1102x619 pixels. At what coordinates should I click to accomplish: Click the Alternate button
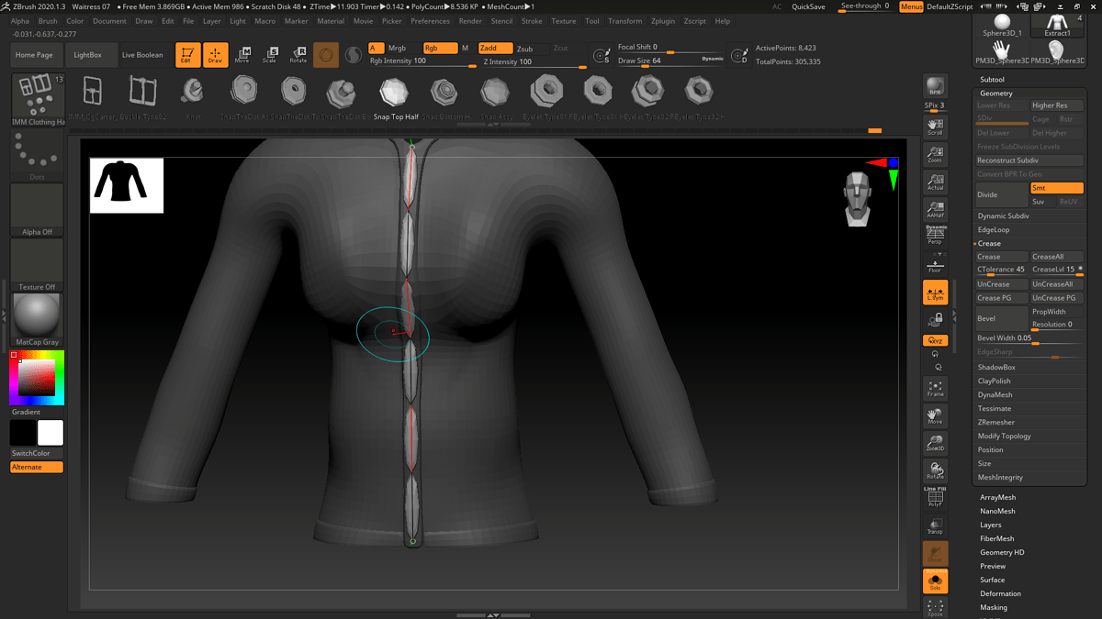37,467
